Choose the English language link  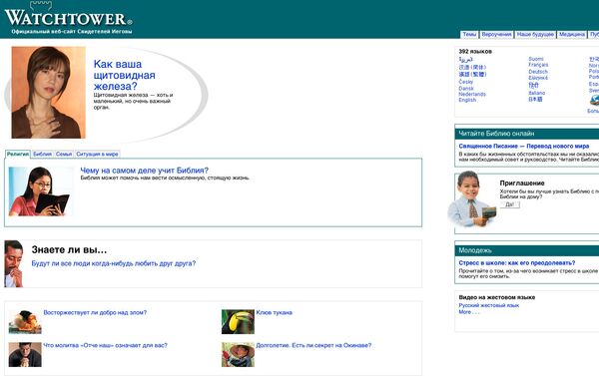(x=467, y=100)
